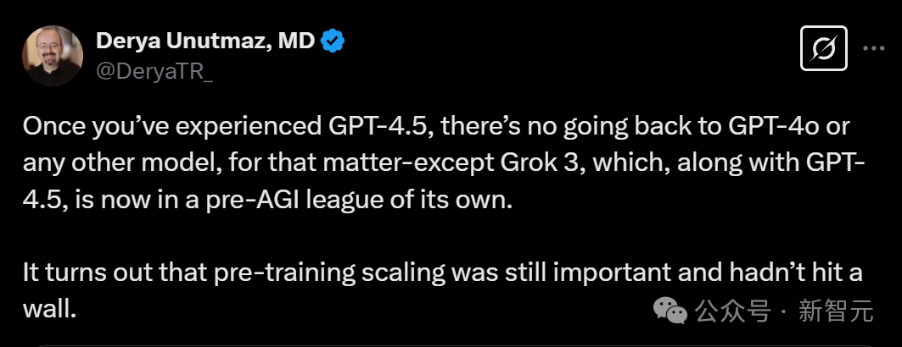Click the last word 'wall.'
This screenshot has height=347, width=902.
click(x=49, y=310)
